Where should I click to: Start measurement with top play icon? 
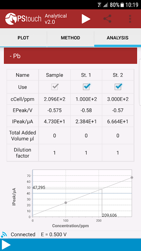click(x=86, y=19)
